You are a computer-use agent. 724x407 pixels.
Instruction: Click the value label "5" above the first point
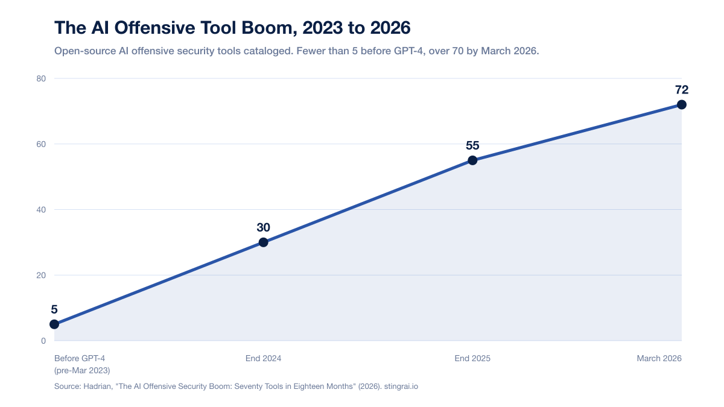pos(54,309)
